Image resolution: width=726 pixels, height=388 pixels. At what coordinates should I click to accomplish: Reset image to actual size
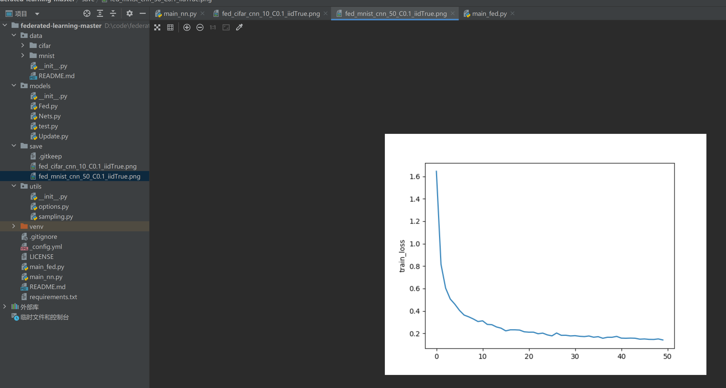click(x=213, y=27)
